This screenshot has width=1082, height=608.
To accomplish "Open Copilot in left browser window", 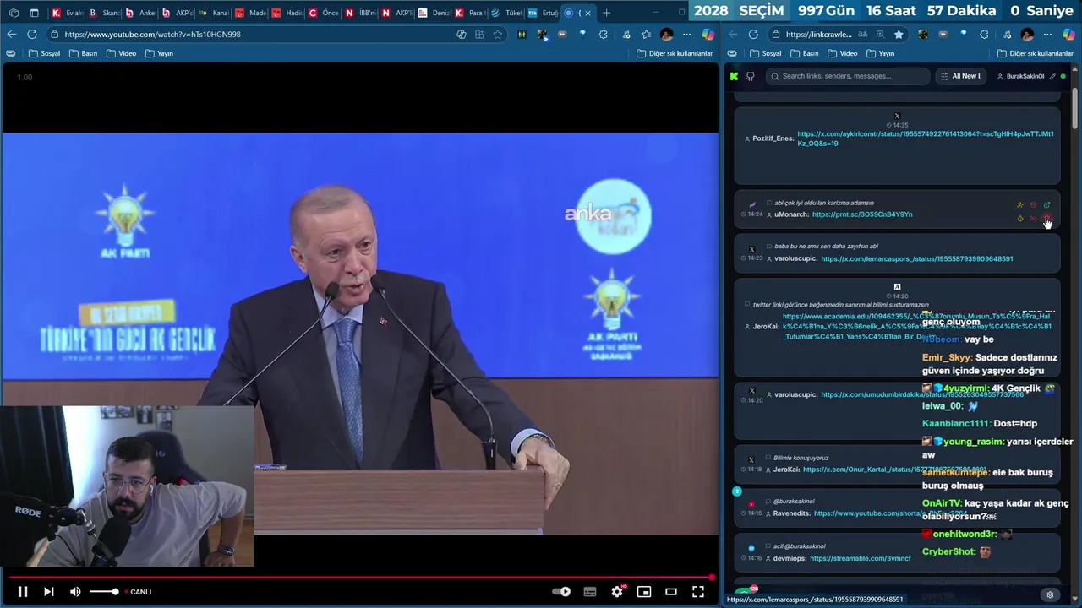I will tap(708, 35).
